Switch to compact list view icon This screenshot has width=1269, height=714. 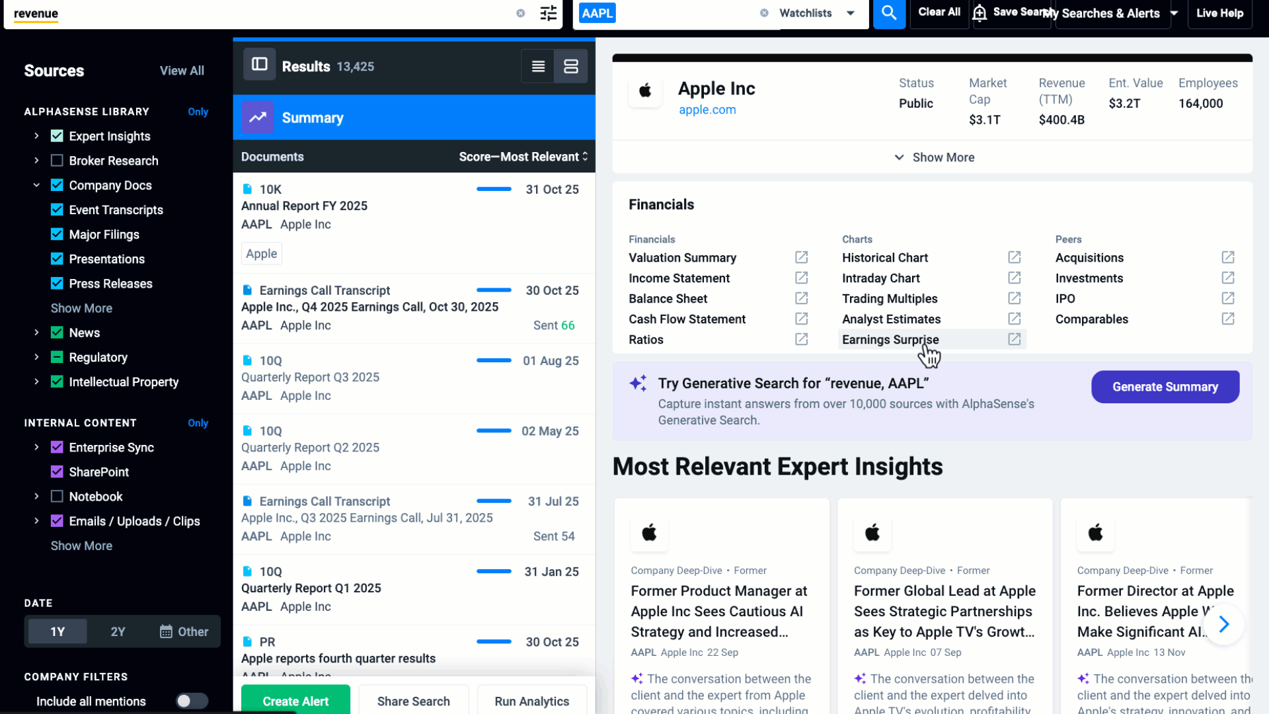(x=537, y=66)
